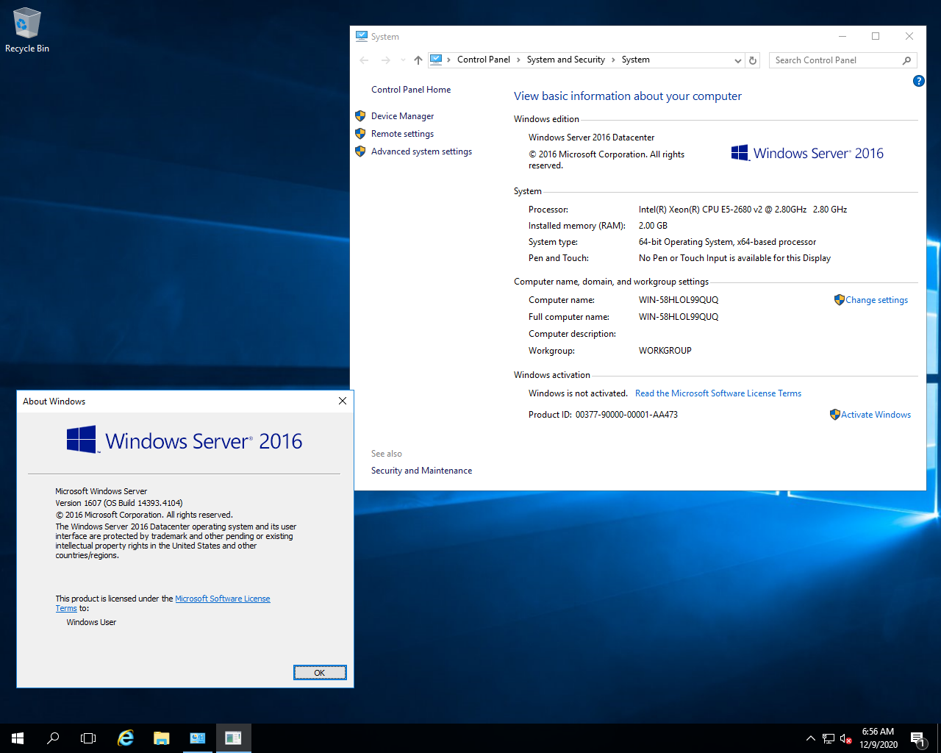Image resolution: width=941 pixels, height=753 pixels.
Task: Click the network icon in system tray
Action: [829, 738]
